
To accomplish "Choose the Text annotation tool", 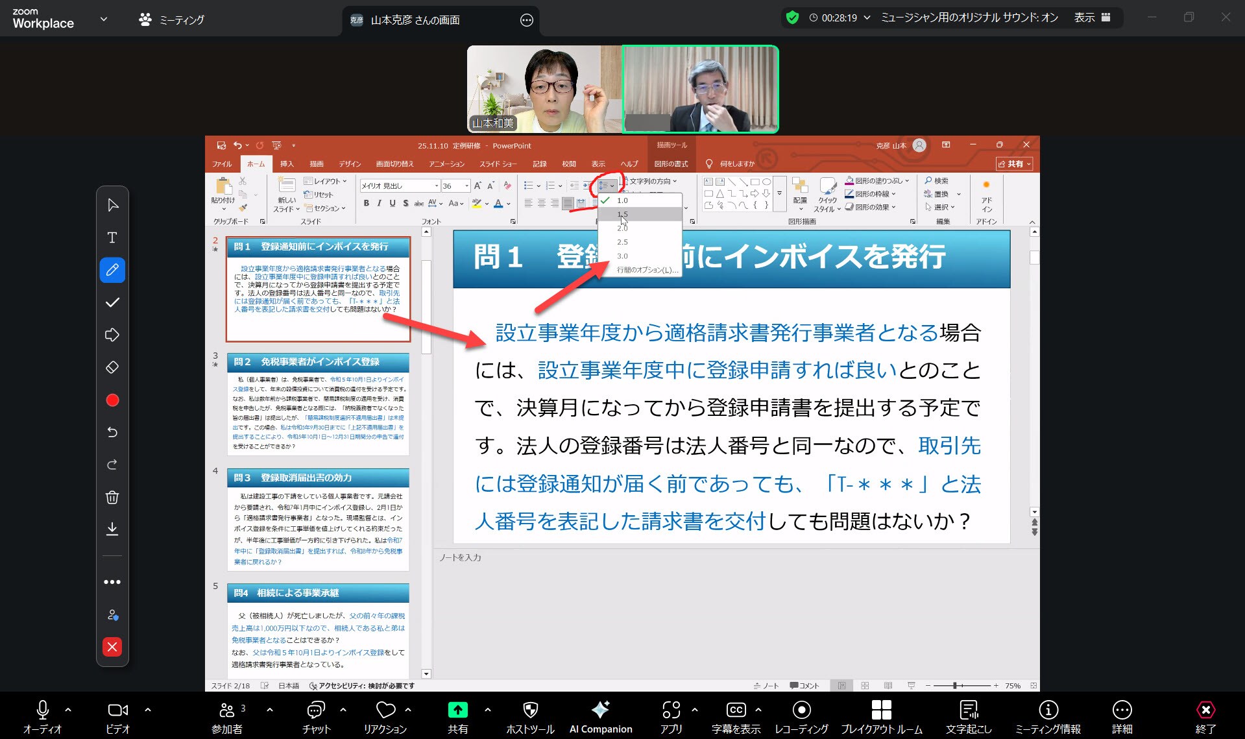I will 112,238.
